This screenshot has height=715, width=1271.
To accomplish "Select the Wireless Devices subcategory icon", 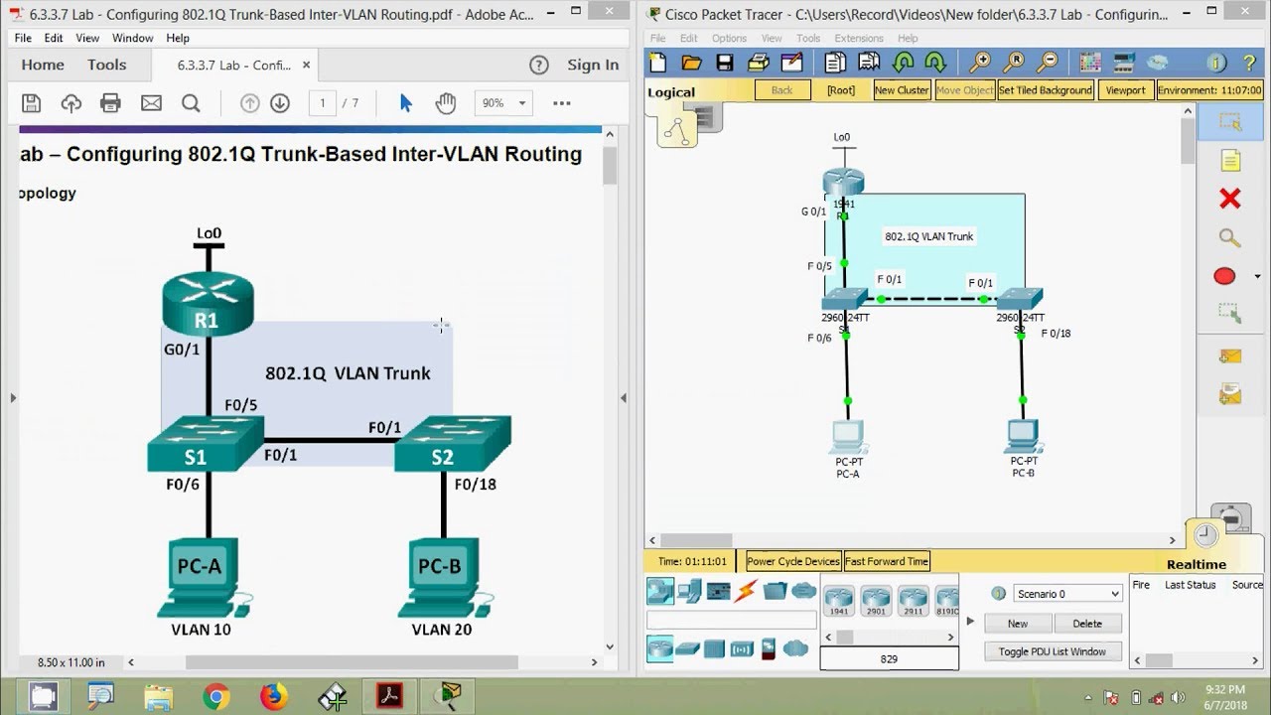I will [x=742, y=649].
